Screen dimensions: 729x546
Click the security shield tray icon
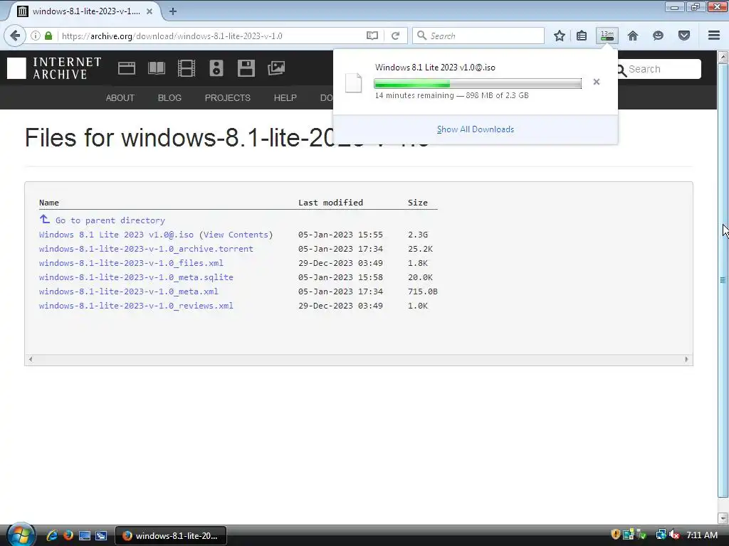coord(616,535)
